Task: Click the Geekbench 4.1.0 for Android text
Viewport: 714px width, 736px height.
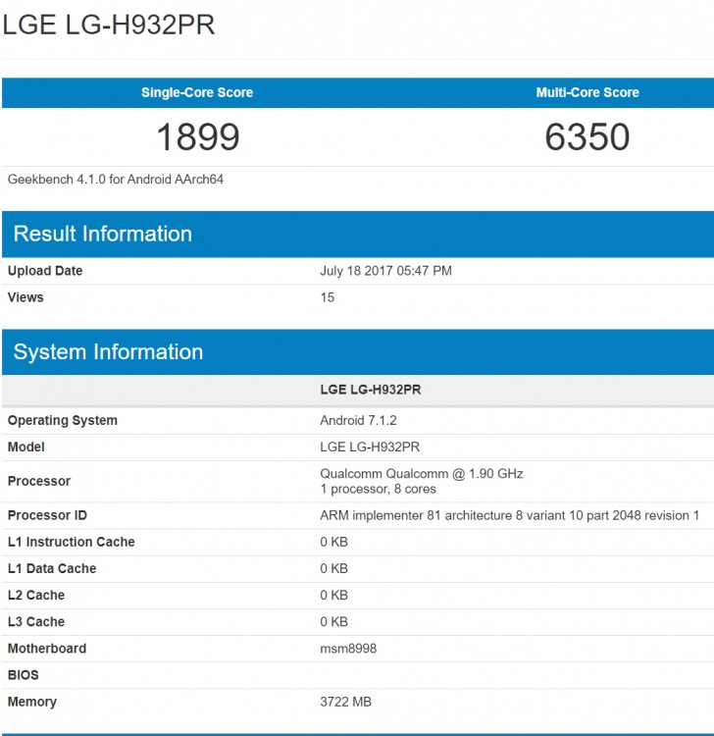Action: tap(116, 180)
